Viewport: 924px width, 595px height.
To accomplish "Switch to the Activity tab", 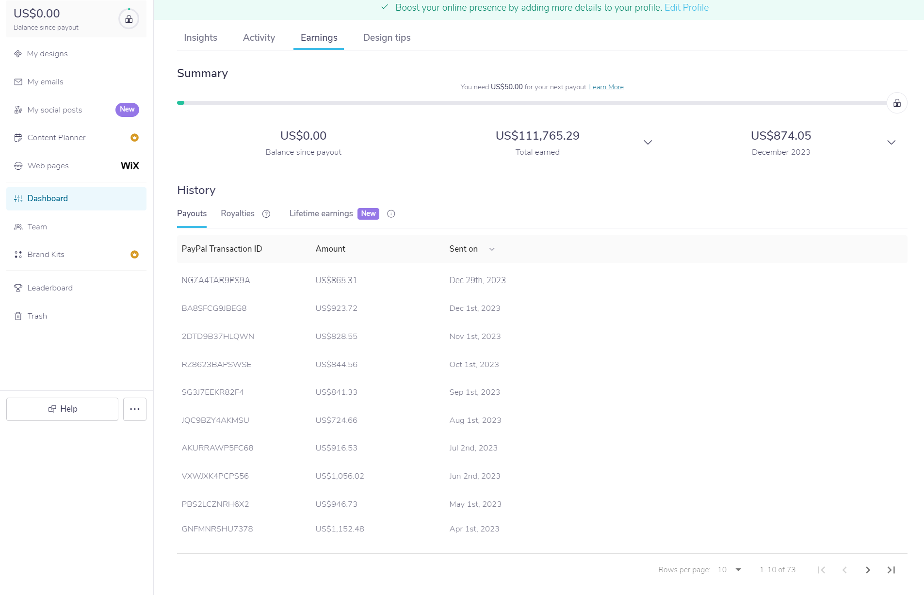I will pos(259,38).
